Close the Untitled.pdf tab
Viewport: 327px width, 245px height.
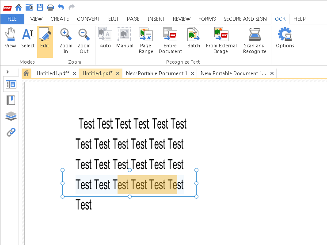point(118,73)
